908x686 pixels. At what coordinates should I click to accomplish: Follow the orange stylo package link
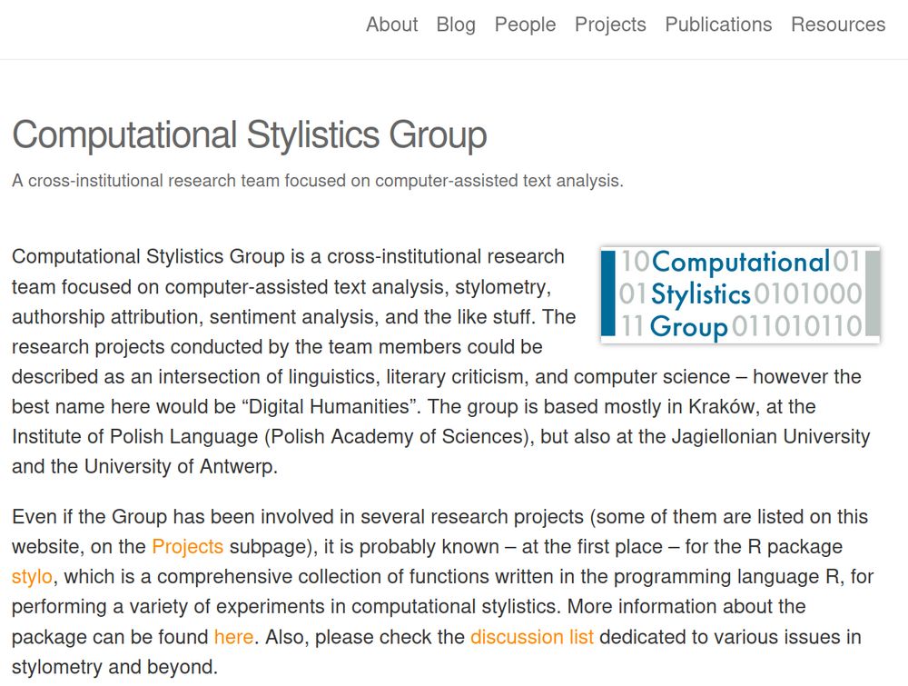pyautogui.click(x=32, y=576)
